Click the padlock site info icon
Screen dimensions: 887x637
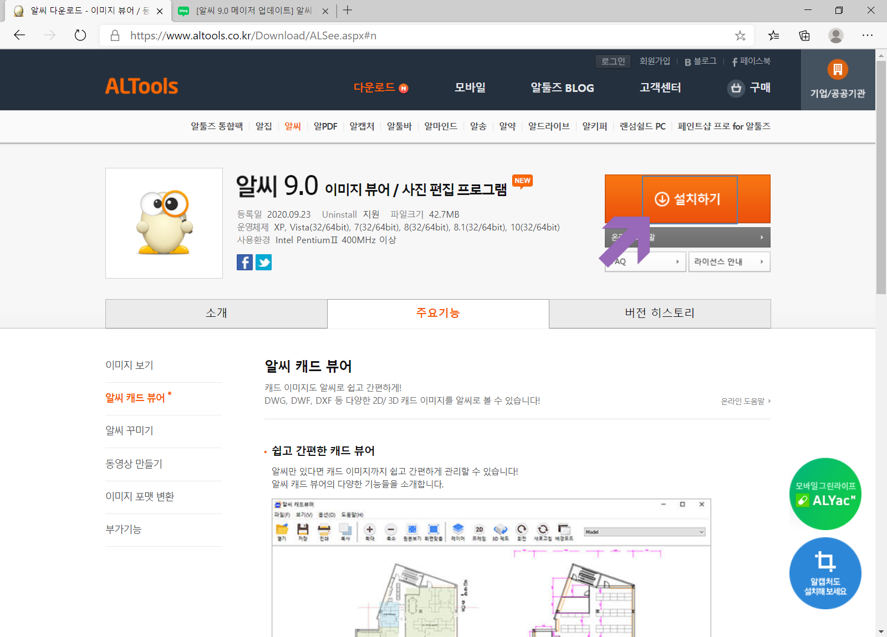click(x=115, y=35)
